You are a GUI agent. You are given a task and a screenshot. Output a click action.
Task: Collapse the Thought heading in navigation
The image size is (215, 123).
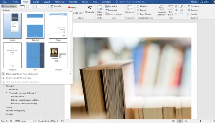(x=4, y=86)
